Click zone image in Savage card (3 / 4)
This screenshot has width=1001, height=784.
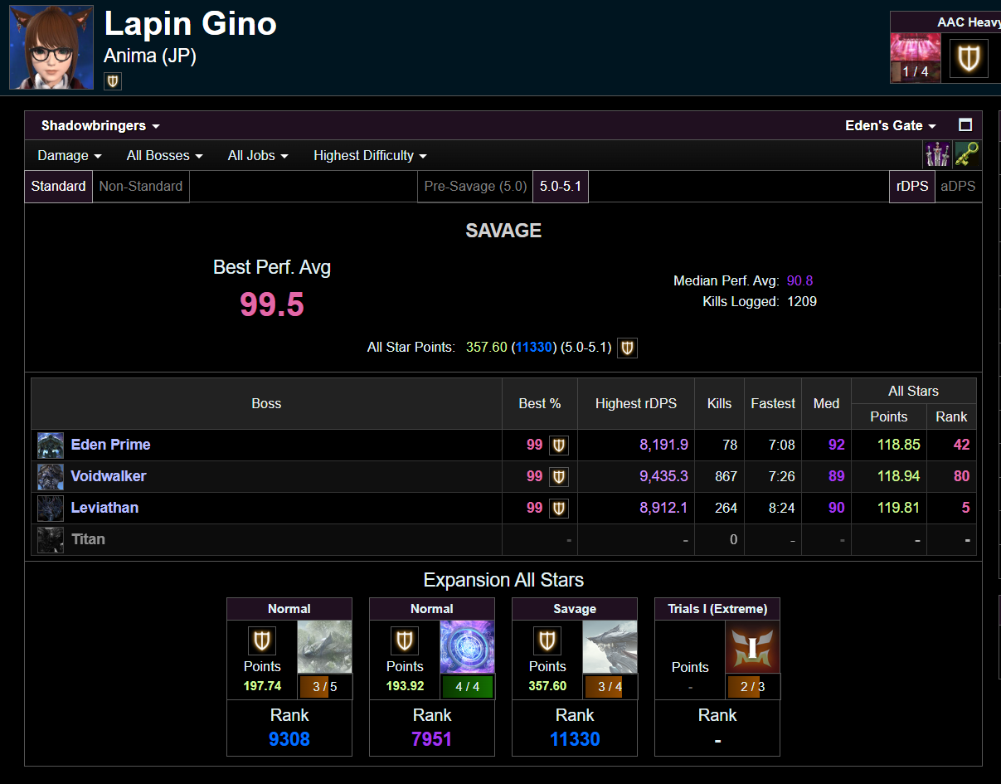(610, 647)
